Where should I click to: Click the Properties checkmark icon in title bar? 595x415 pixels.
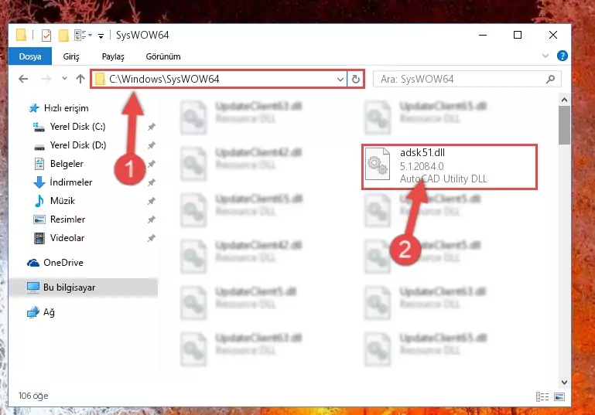[x=46, y=36]
